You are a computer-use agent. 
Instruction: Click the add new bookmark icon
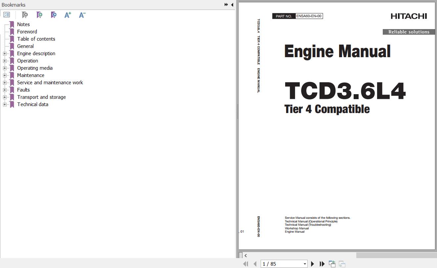coord(39,15)
